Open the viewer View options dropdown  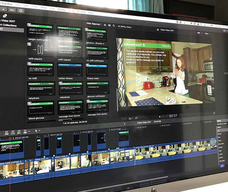click(207, 33)
